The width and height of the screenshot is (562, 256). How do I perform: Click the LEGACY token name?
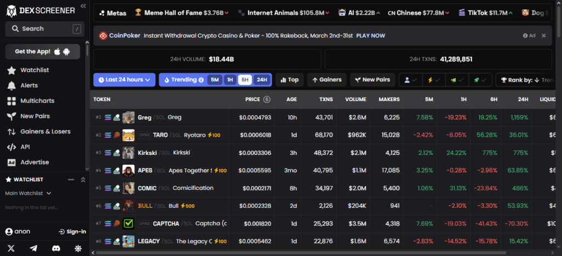point(149,241)
